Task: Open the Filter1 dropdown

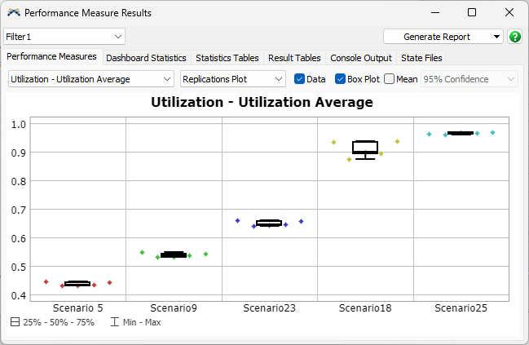Action: [x=64, y=37]
